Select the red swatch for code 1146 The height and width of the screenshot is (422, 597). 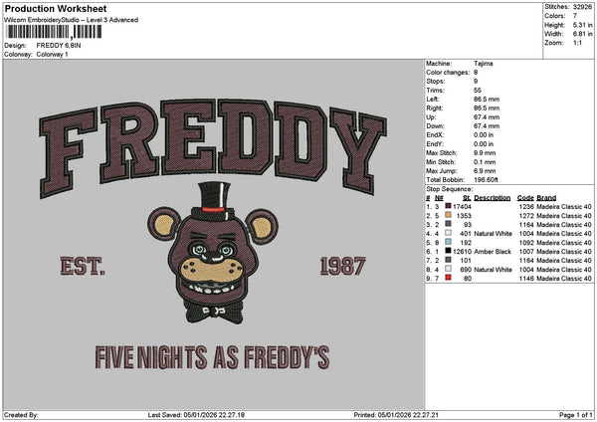[448, 278]
